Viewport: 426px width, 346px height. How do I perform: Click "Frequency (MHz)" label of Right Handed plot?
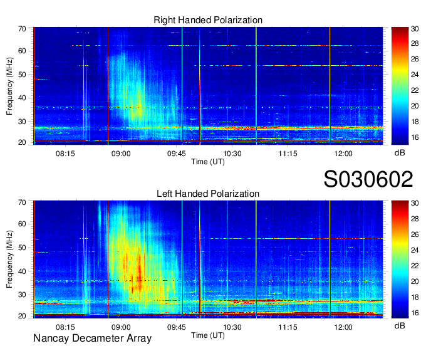[x=9, y=86]
